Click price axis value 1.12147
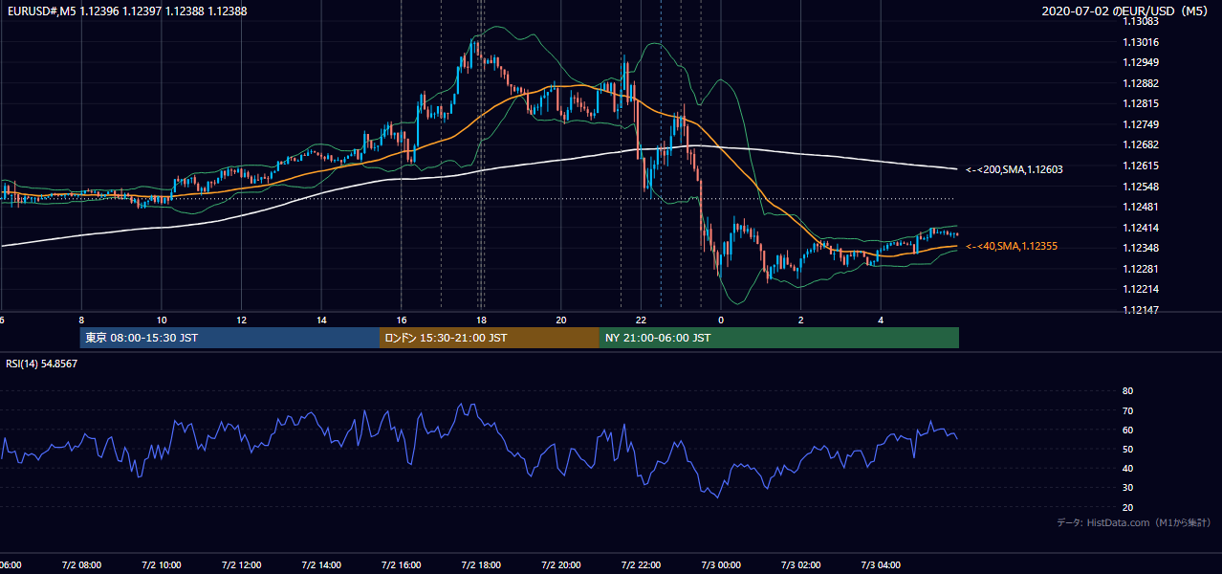 tap(1140, 310)
